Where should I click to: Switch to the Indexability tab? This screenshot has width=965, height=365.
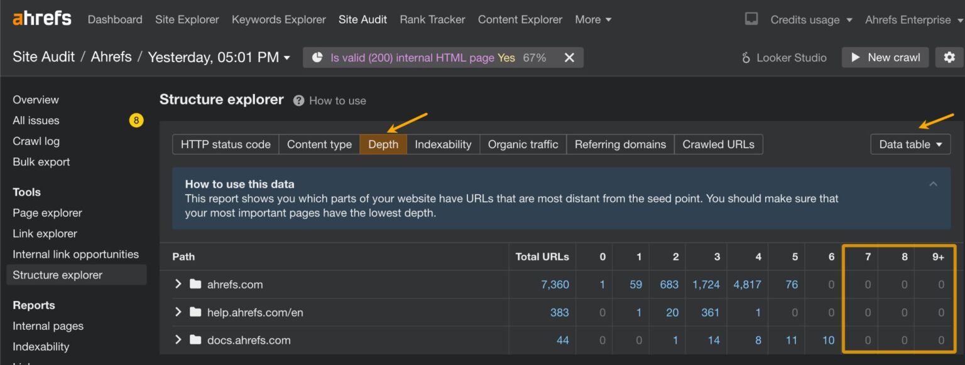click(x=442, y=144)
